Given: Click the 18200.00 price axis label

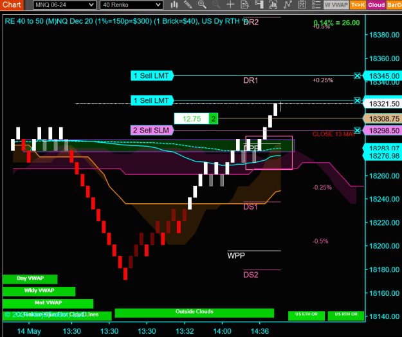Looking at the screenshot, I should point(384,246).
